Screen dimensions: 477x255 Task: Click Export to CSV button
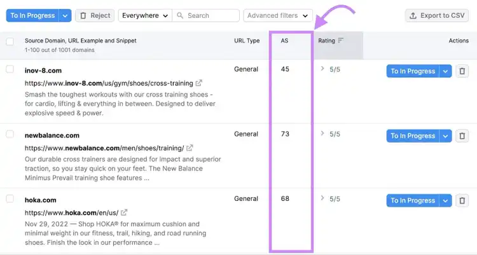tap(437, 15)
